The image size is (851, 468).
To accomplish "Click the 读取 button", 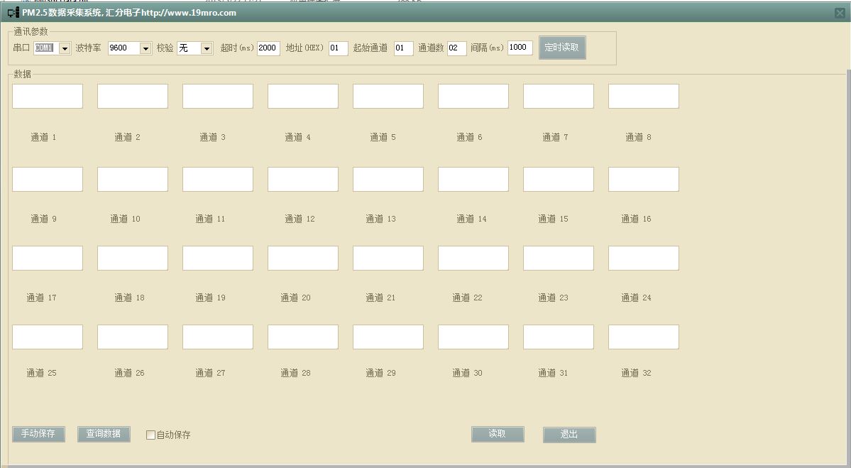I will point(498,434).
